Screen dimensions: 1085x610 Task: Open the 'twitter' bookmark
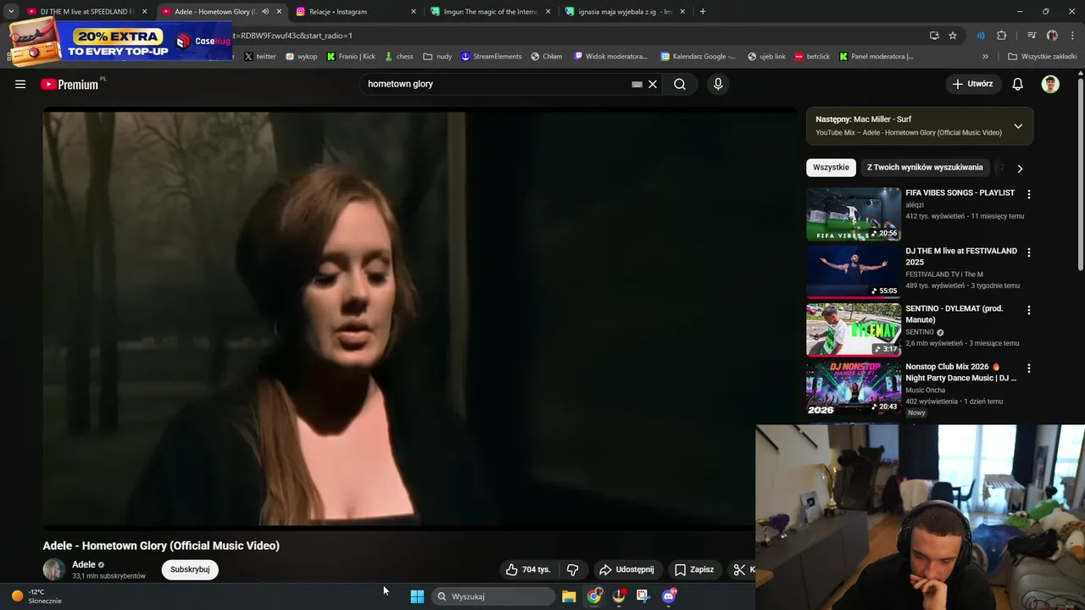click(x=260, y=57)
